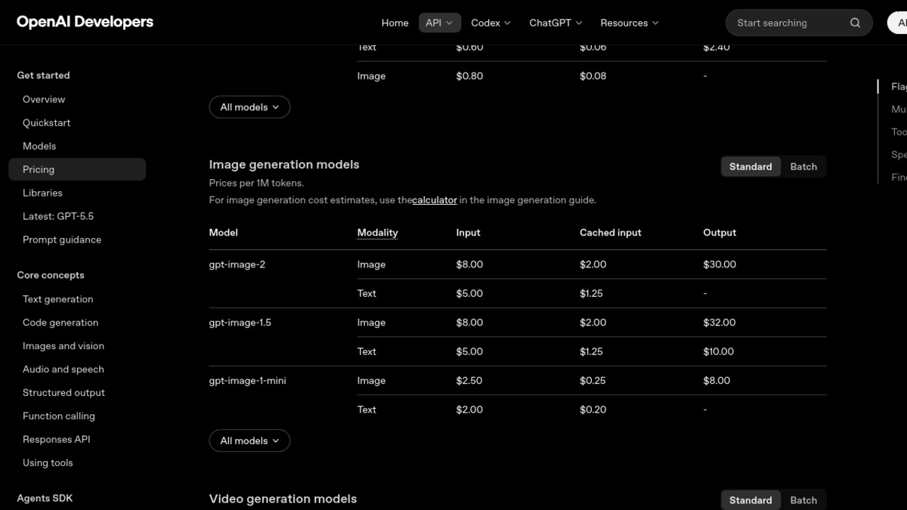
Task: Click the Cached input column header
Action: pos(611,233)
